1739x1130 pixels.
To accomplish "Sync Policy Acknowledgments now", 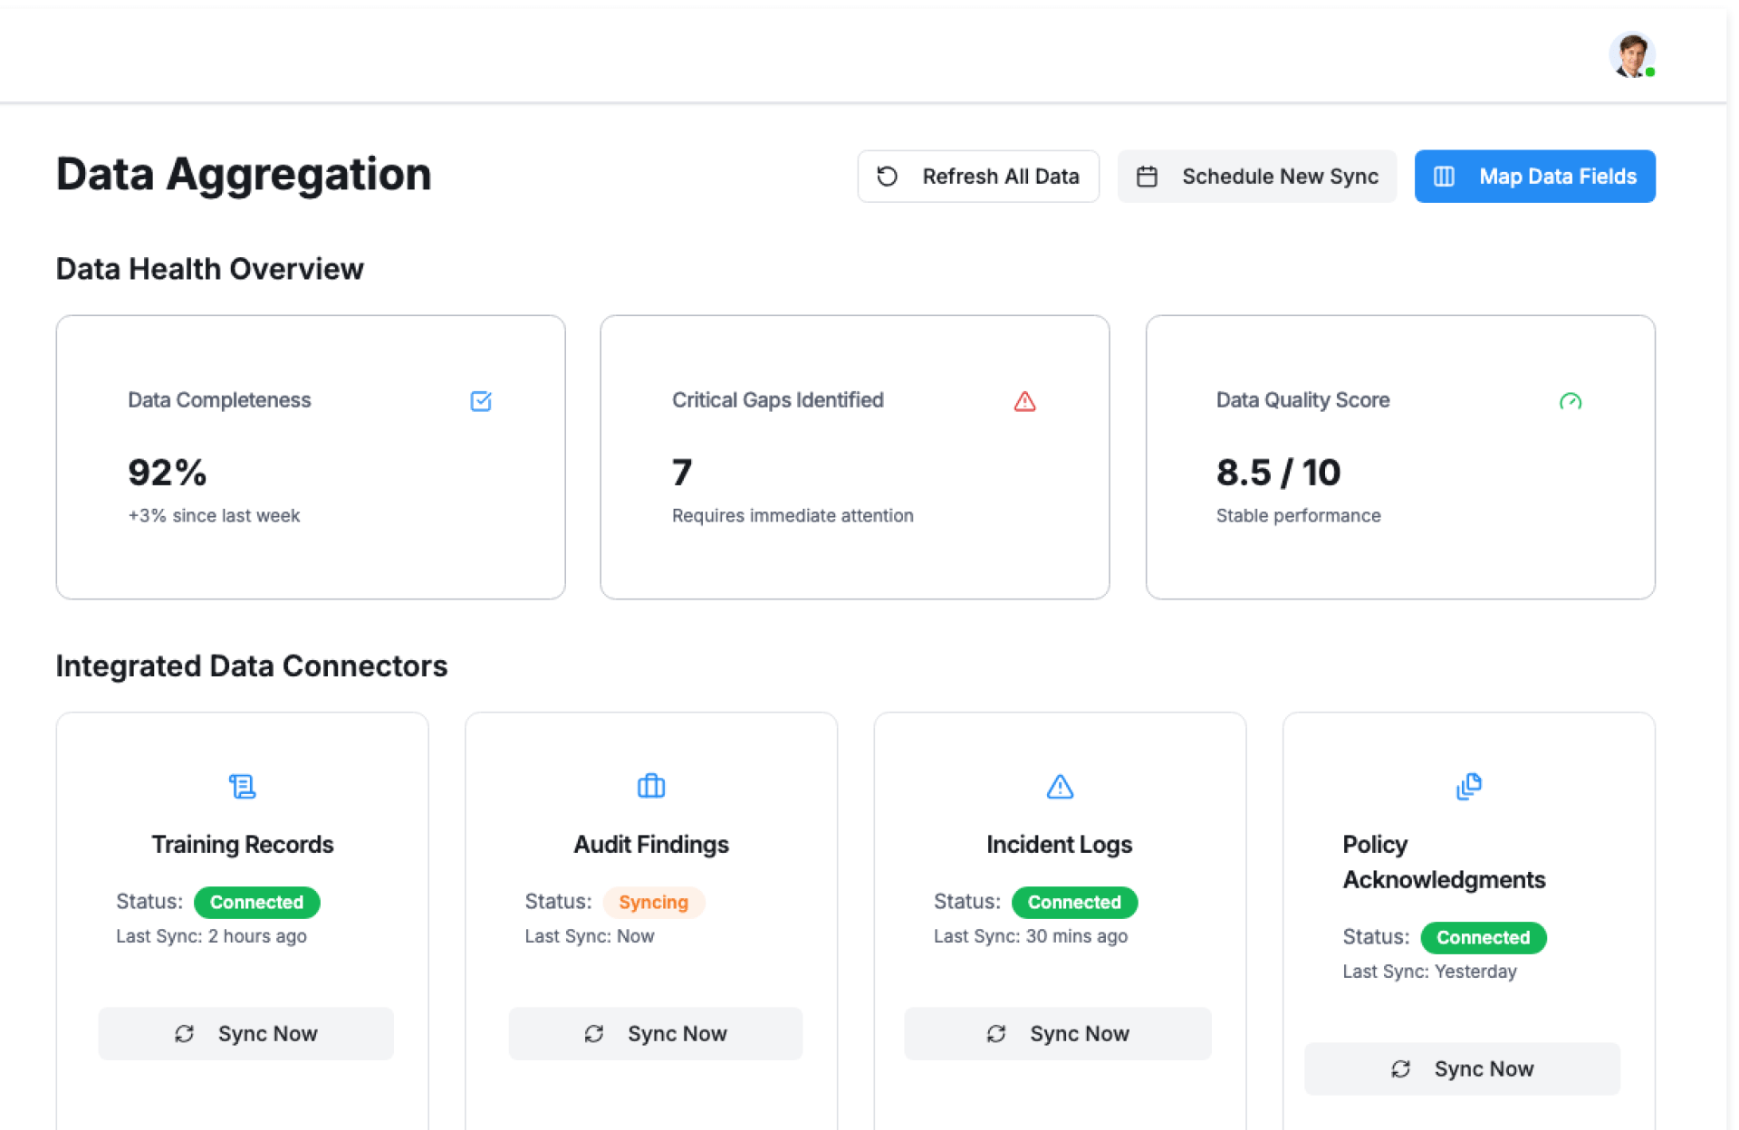I will click(1461, 1068).
